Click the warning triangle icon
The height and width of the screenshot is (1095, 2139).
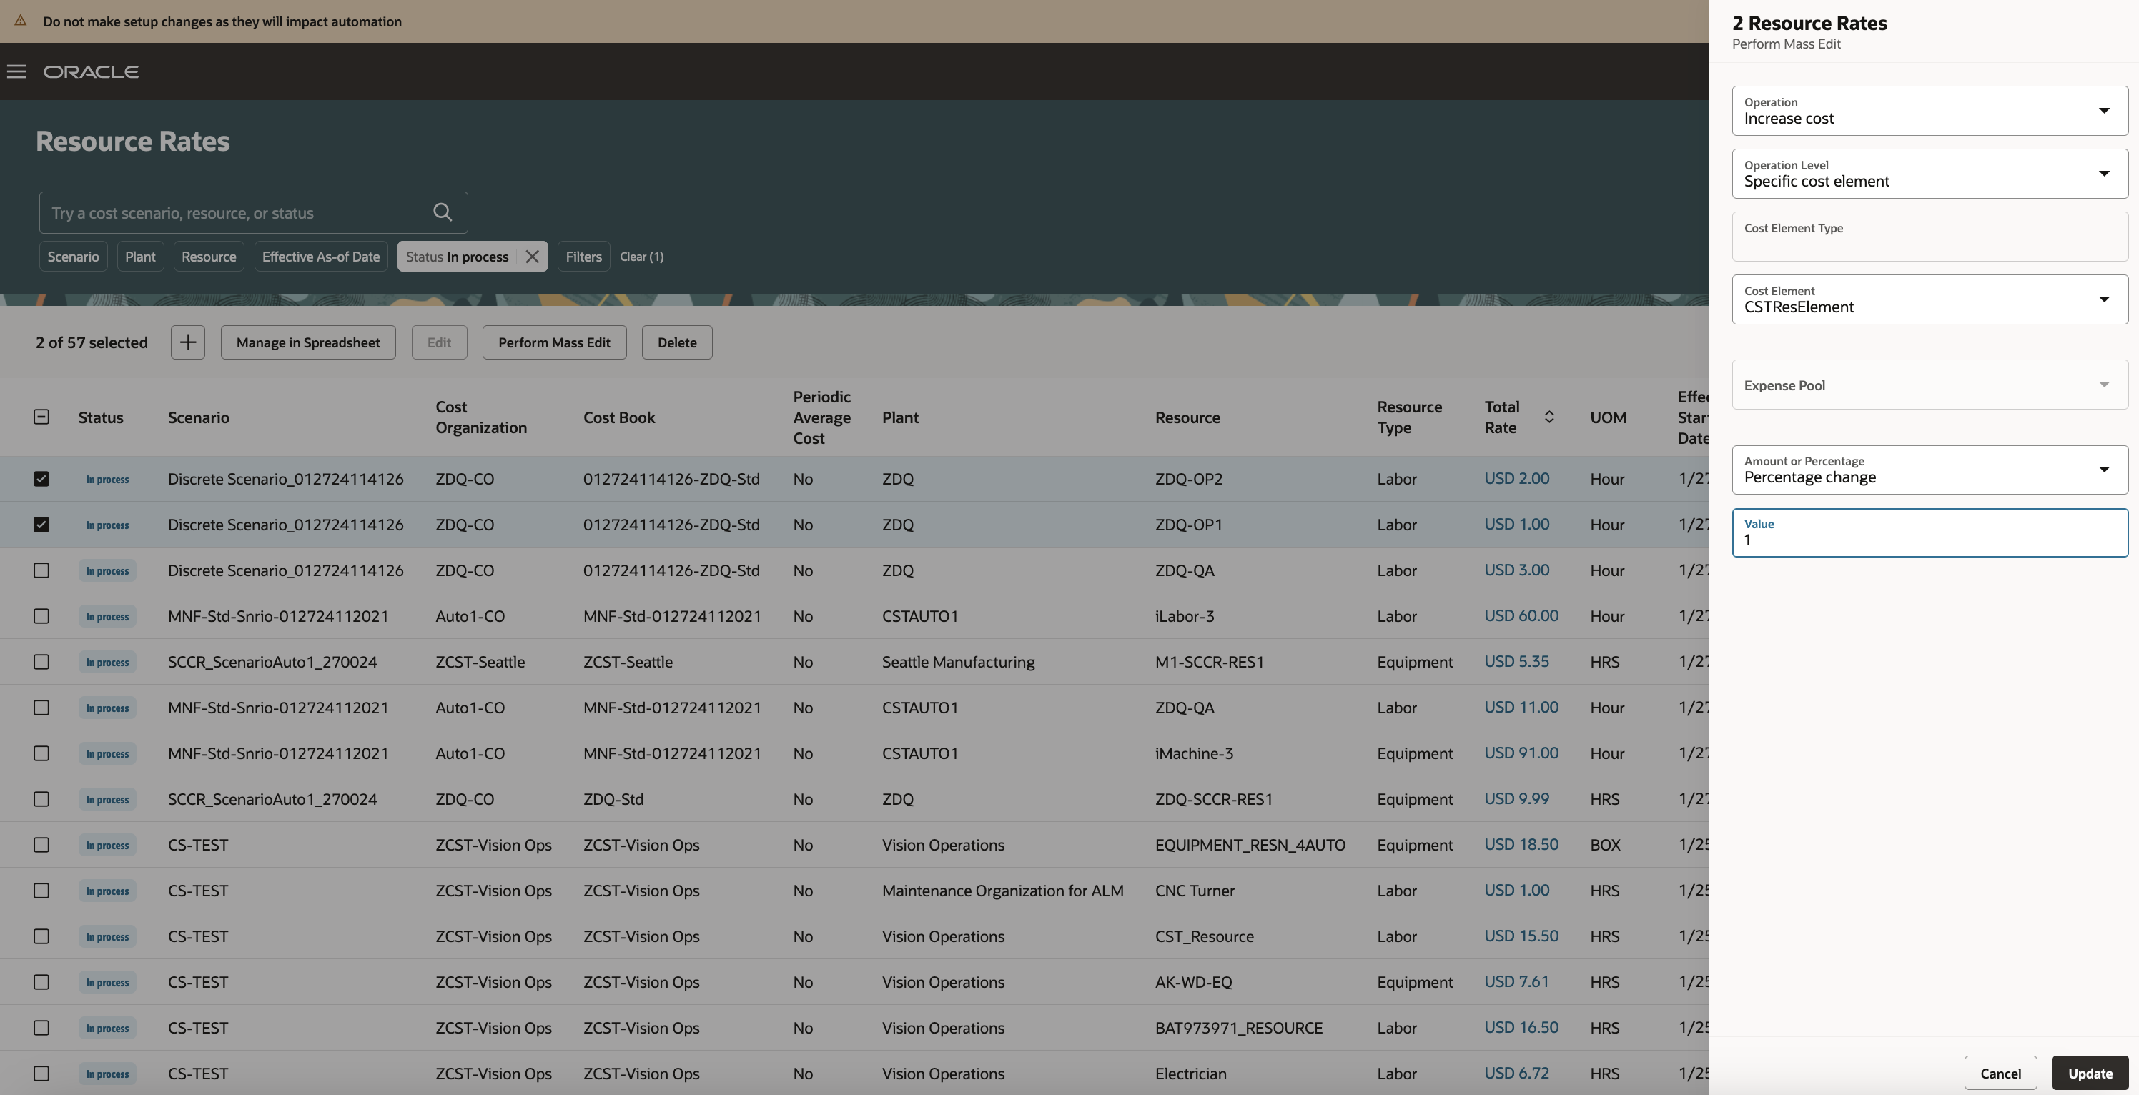[x=21, y=21]
